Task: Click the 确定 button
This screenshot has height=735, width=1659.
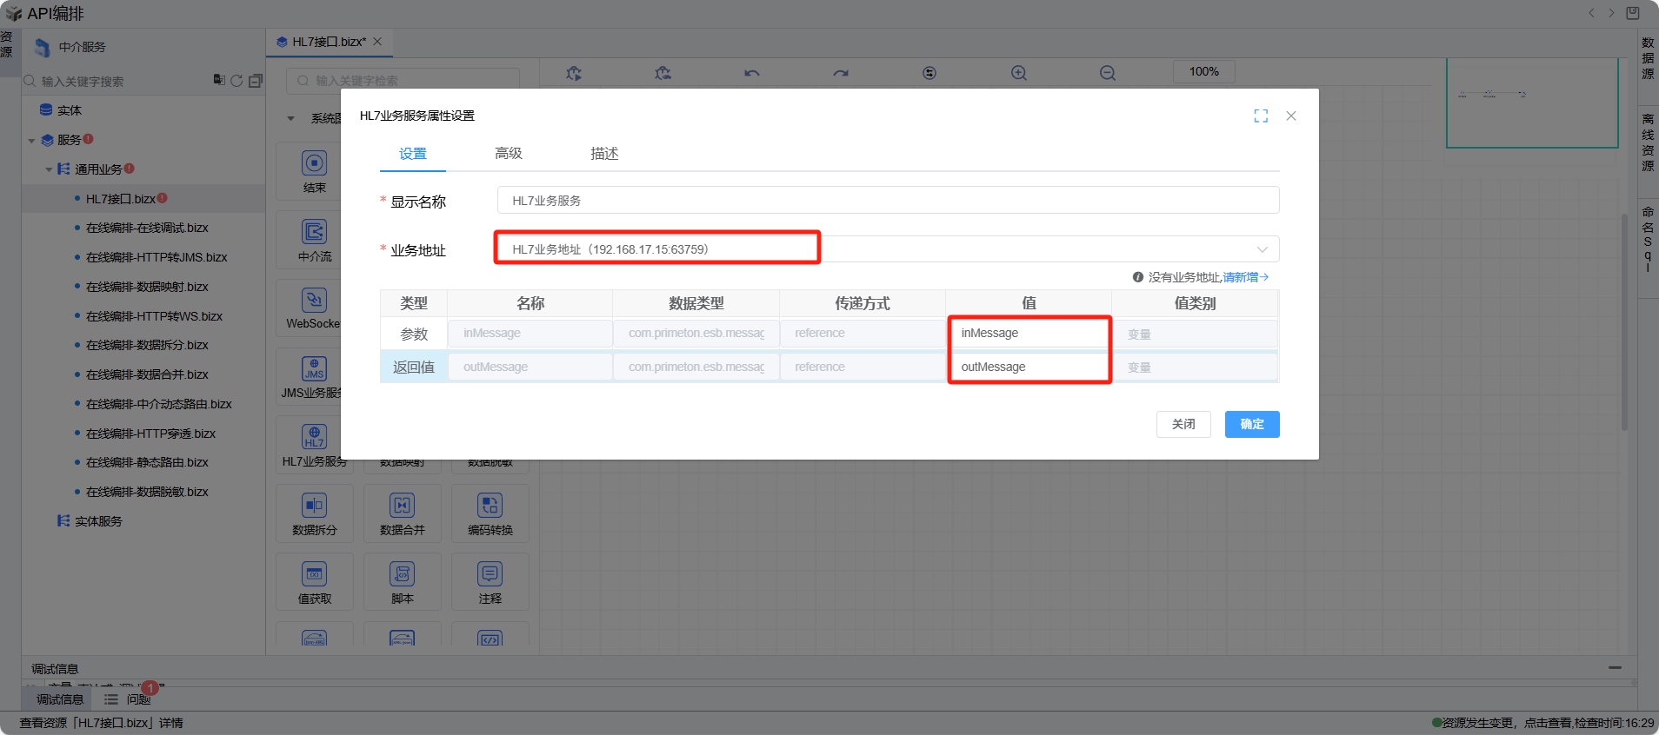Action: click(x=1251, y=424)
